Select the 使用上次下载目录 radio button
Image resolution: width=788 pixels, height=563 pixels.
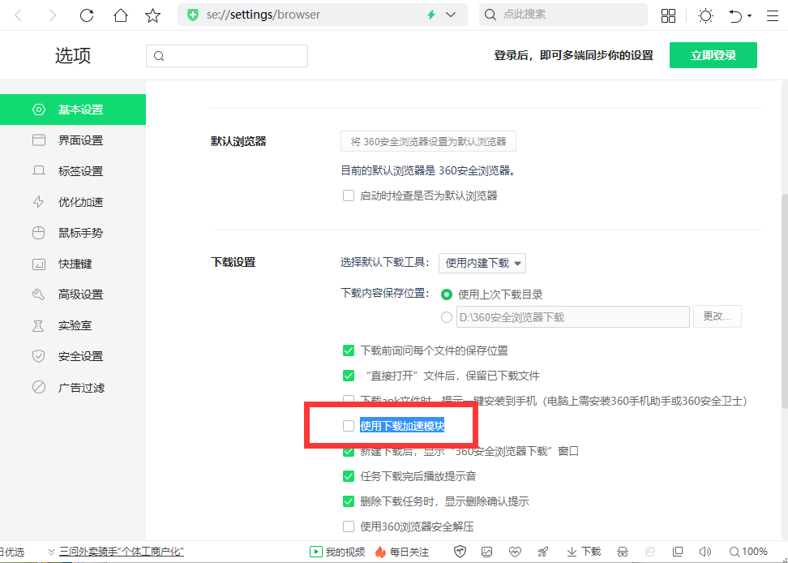pos(447,294)
